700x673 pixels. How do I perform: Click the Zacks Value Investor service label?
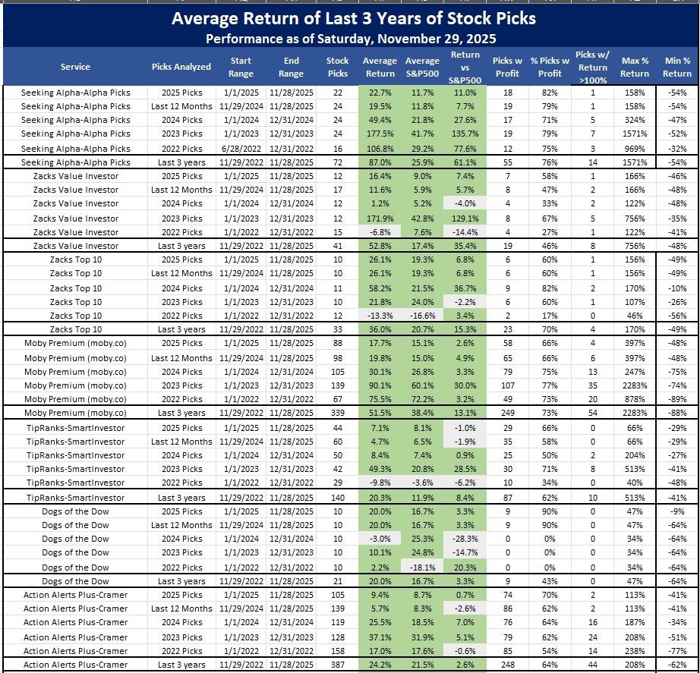tap(75, 176)
